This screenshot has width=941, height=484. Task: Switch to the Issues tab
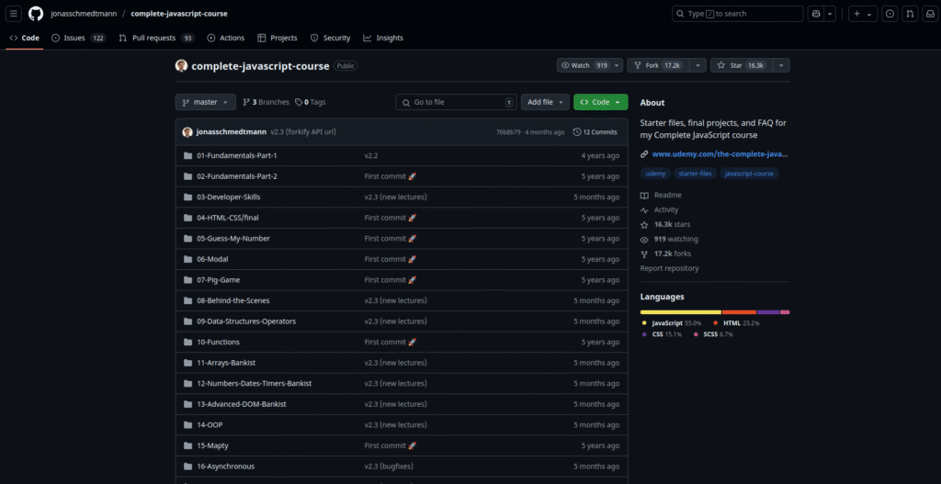pyautogui.click(x=79, y=38)
